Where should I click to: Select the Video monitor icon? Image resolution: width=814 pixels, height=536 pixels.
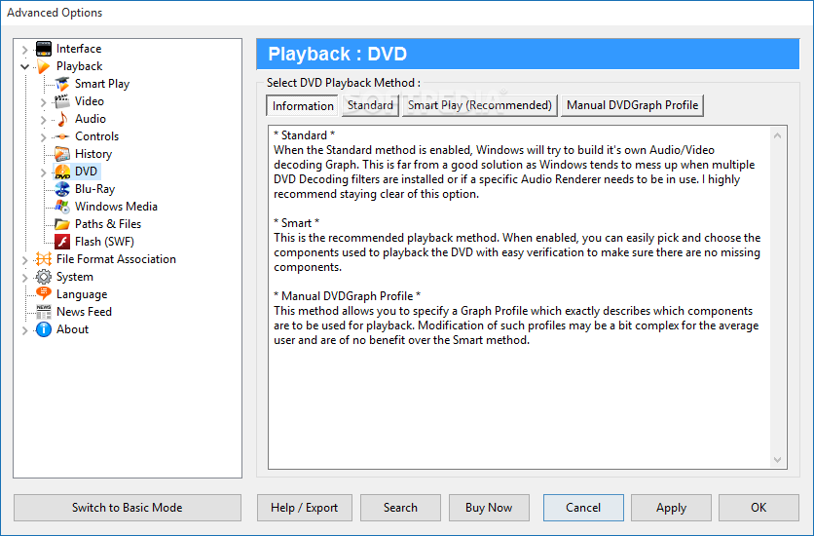tap(62, 101)
